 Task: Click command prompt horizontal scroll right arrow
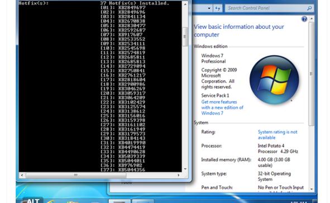coord(179,175)
